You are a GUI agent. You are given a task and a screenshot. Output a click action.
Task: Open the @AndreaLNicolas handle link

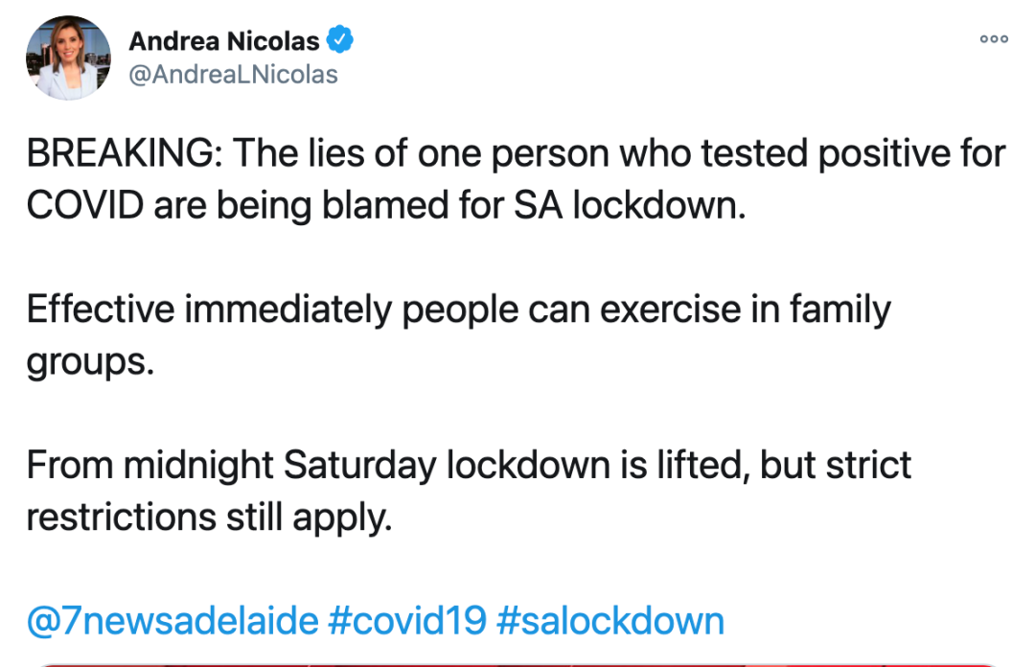pyautogui.click(x=233, y=75)
